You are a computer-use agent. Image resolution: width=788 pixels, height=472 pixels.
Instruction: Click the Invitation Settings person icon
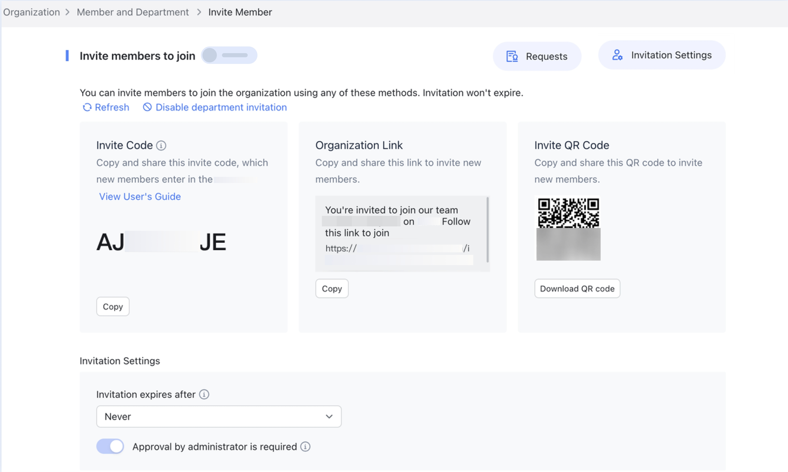point(618,55)
